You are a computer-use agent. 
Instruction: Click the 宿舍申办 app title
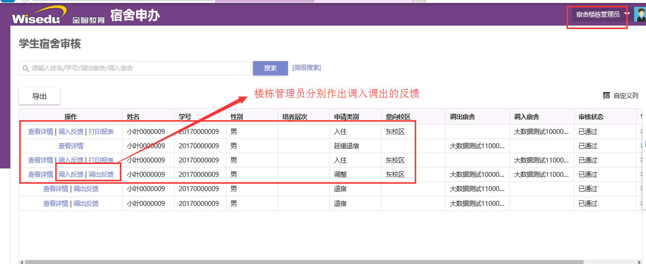[135, 16]
